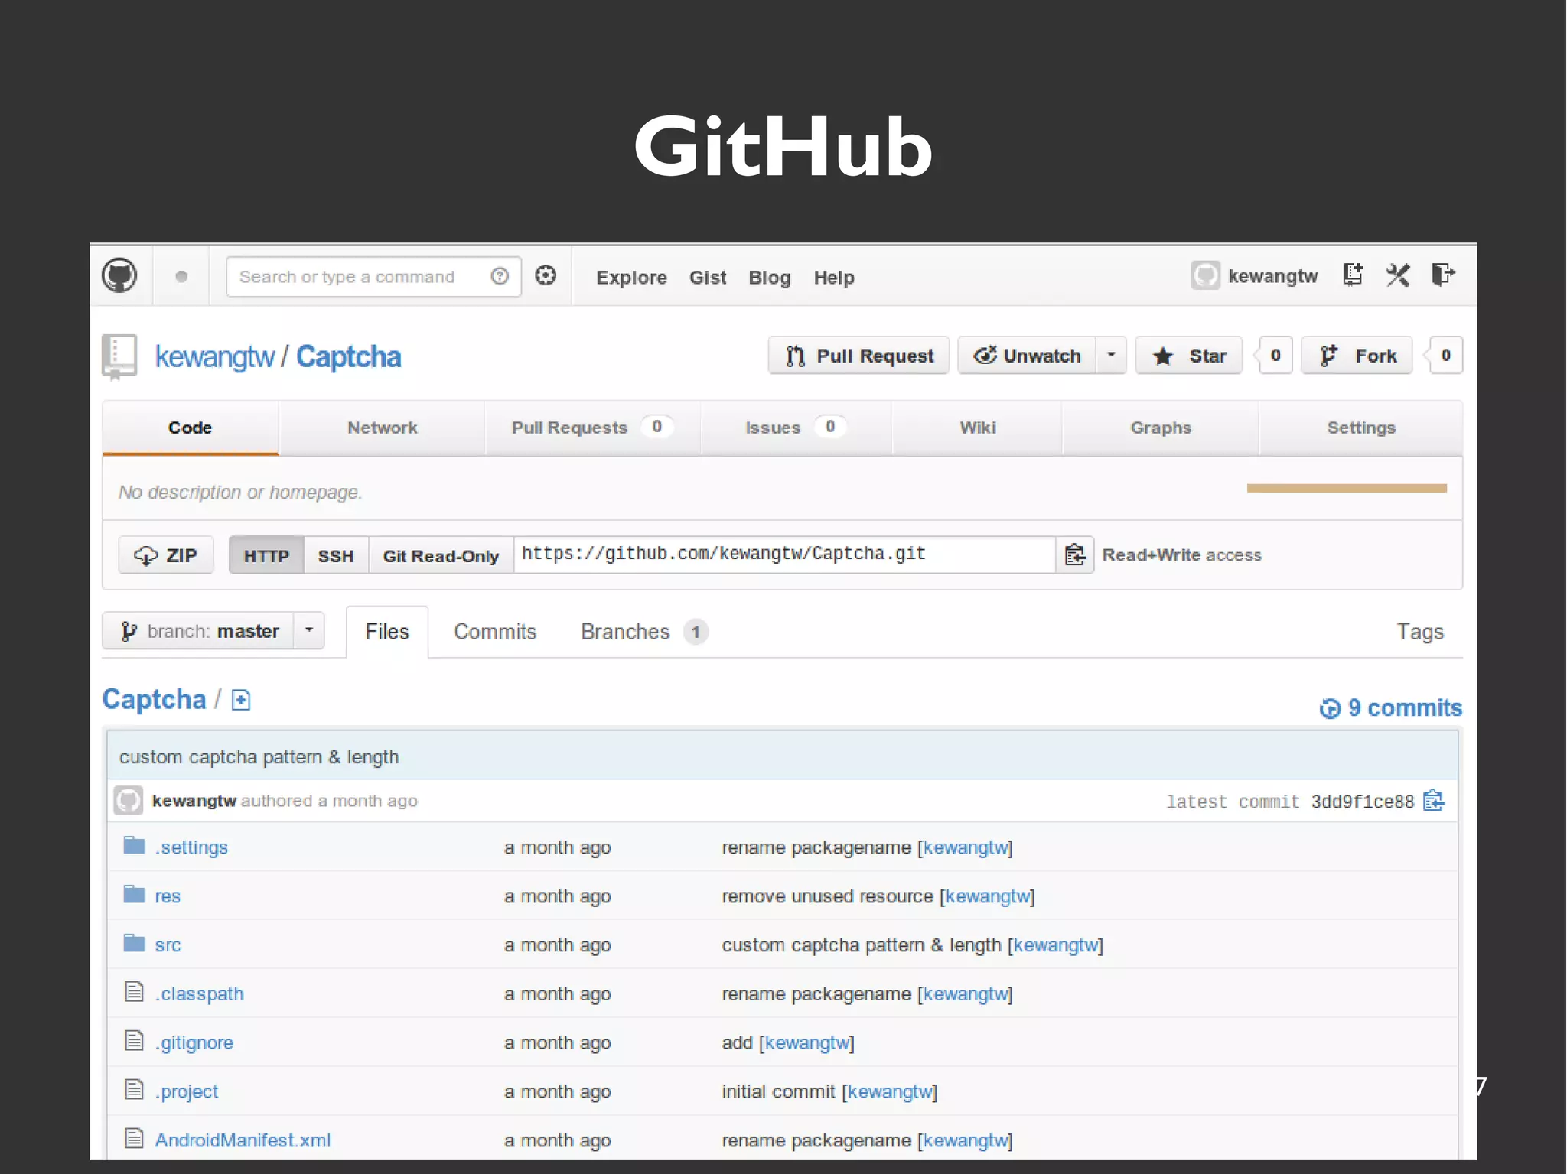Open the repository Settings tab
Image resolution: width=1567 pixels, height=1174 pixels.
coord(1361,428)
